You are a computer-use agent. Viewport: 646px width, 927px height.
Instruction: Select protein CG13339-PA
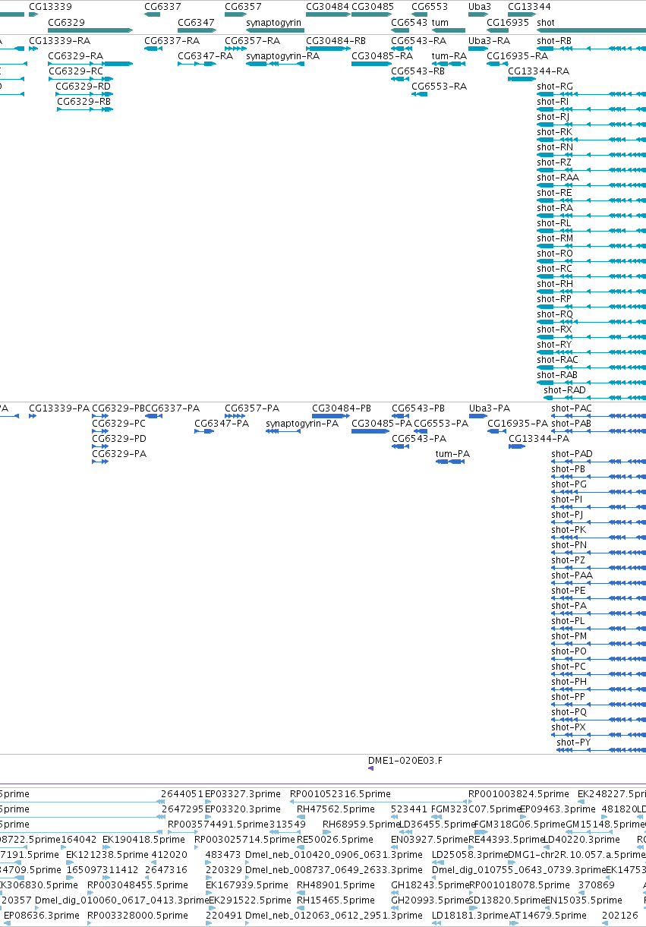pos(59,408)
